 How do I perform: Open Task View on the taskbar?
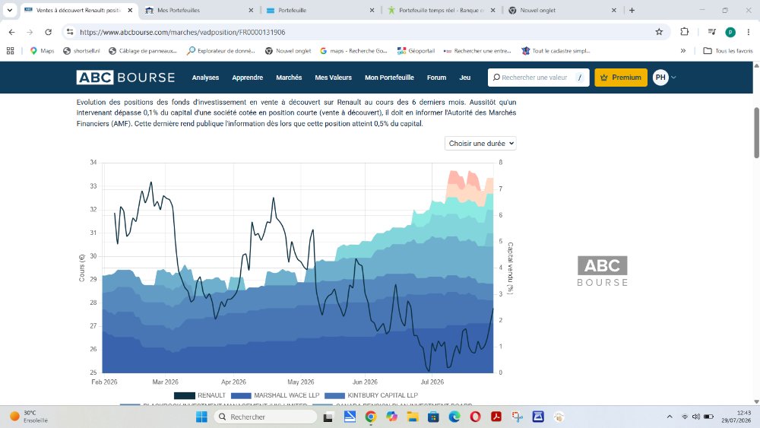click(x=328, y=417)
